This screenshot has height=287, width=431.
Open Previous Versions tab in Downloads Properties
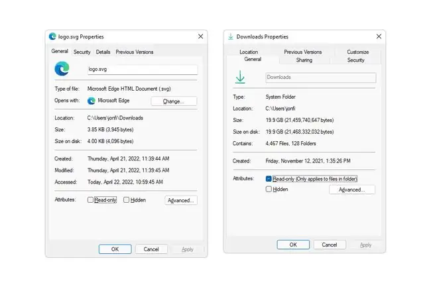[x=302, y=52]
